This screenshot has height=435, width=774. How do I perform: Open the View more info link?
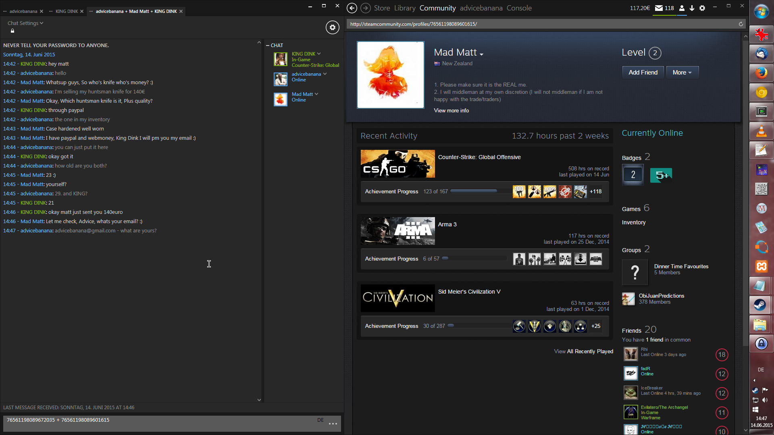pos(451,110)
